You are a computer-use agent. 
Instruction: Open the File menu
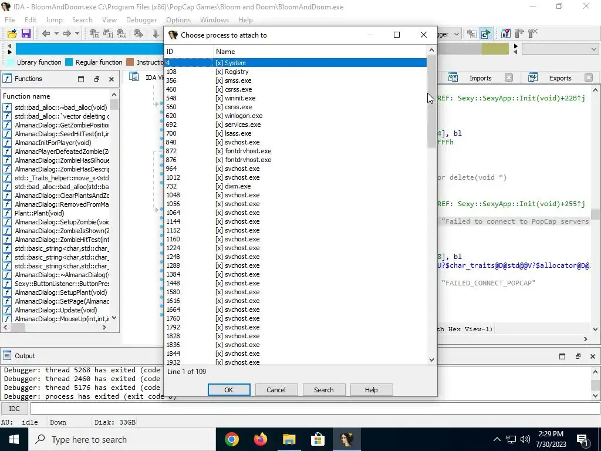pos(10,20)
